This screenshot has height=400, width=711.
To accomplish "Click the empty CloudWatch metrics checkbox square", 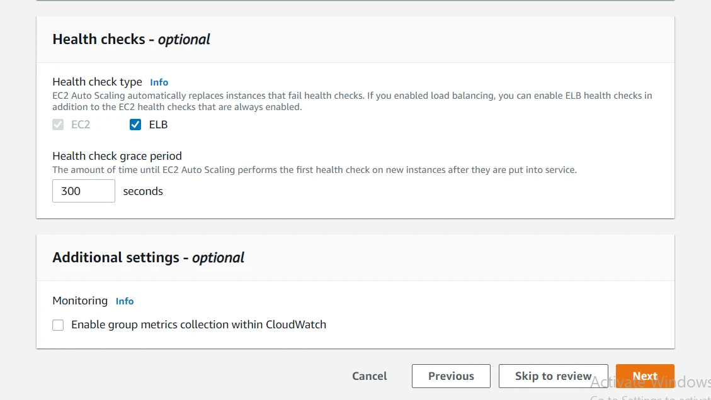I will [58, 325].
